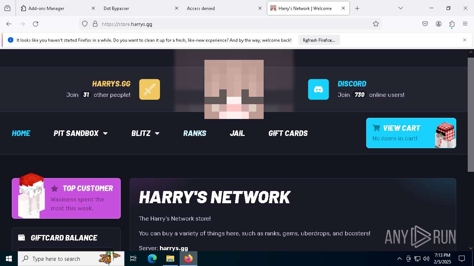Open Task View in the taskbar
The width and height of the screenshot is (474, 266).
133,259
